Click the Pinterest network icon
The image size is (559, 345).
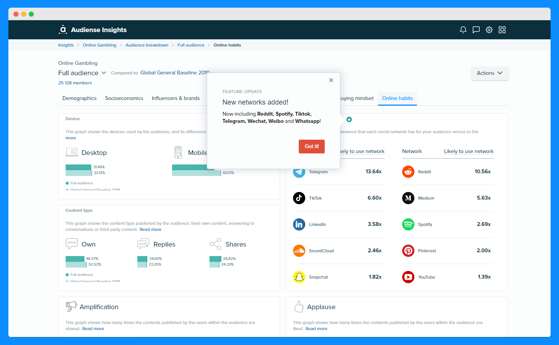408,251
